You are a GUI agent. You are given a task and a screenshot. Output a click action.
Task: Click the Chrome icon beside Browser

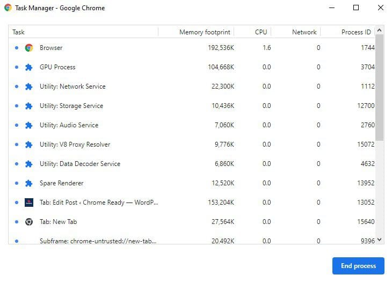(x=29, y=48)
